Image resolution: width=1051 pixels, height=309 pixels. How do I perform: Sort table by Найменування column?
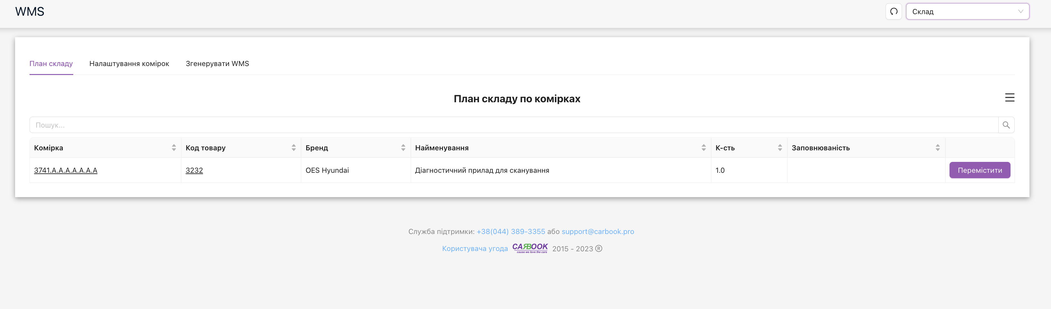pos(703,148)
